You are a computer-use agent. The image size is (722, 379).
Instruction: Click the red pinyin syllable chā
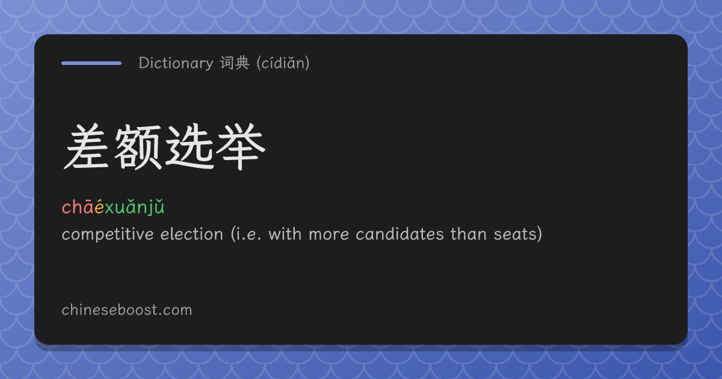(78, 208)
